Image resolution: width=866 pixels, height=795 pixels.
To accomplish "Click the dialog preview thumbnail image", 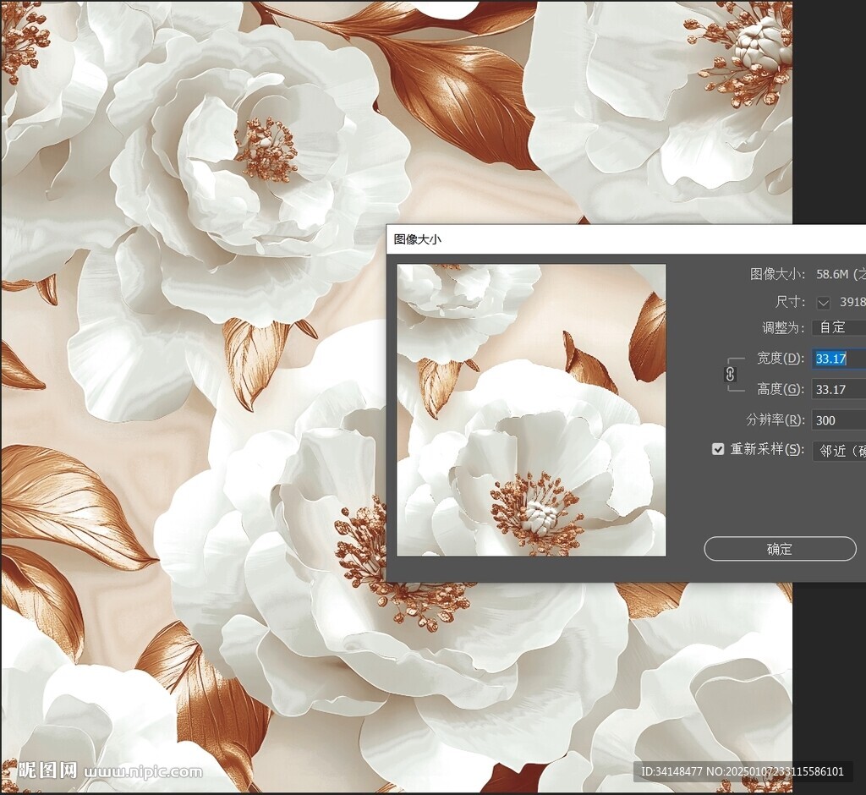I will 531,410.
